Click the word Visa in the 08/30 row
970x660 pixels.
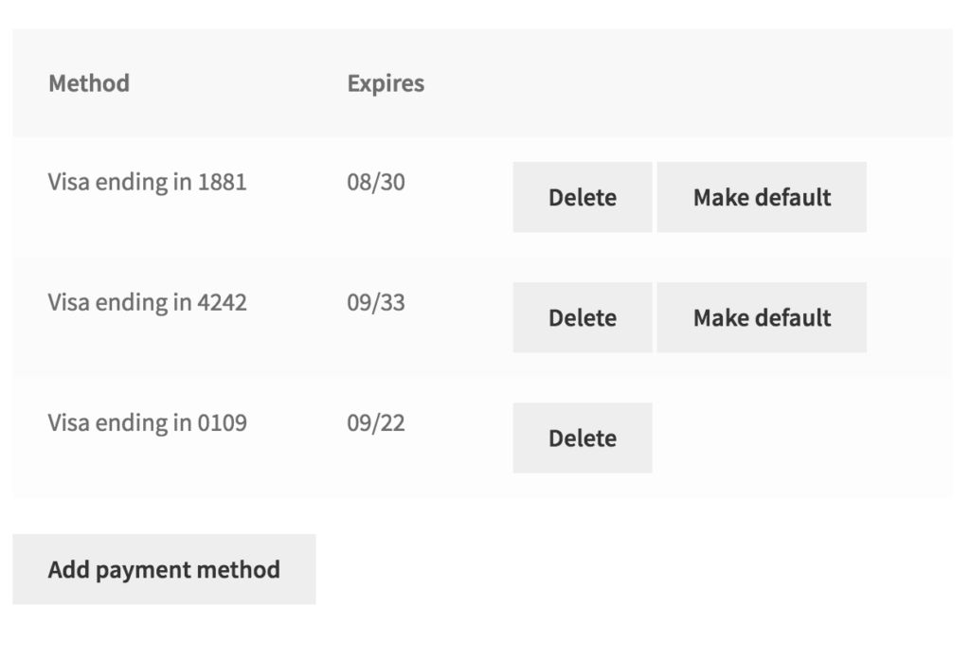click(67, 182)
